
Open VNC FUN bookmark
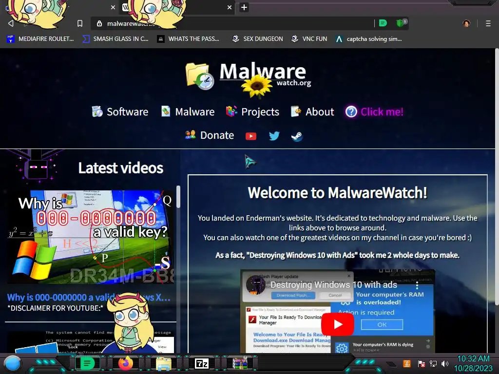point(309,39)
